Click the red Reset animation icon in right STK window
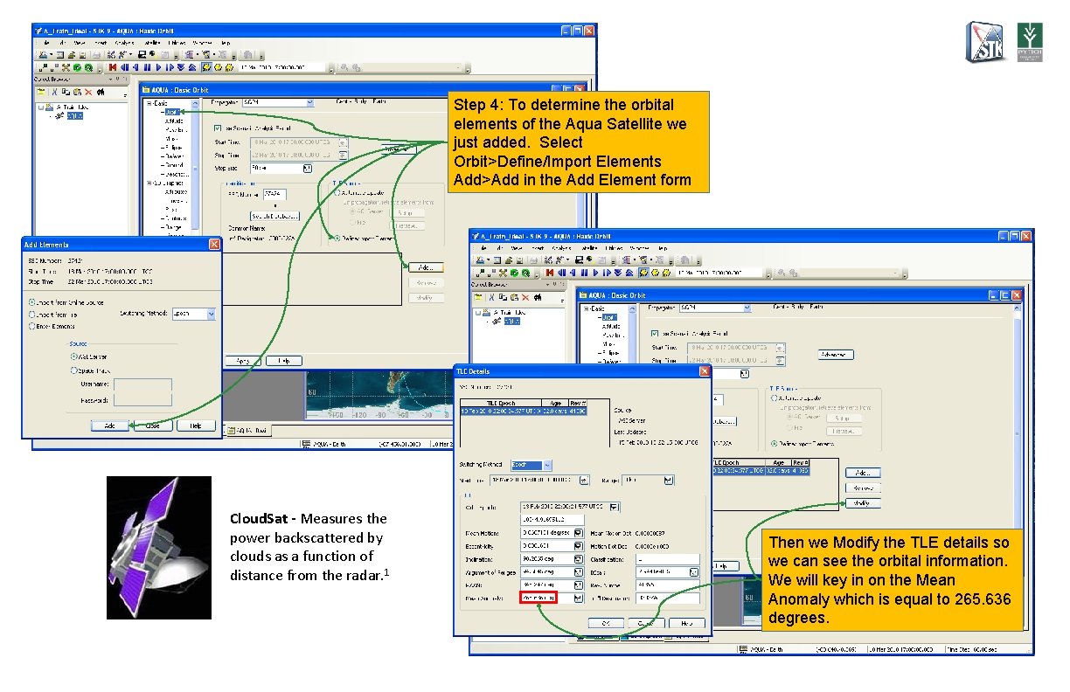The height and width of the screenshot is (692, 1070). [550, 273]
